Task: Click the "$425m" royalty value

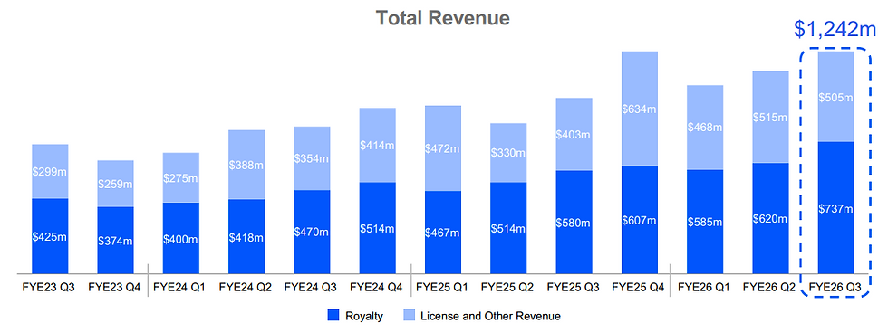Action: 50,237
